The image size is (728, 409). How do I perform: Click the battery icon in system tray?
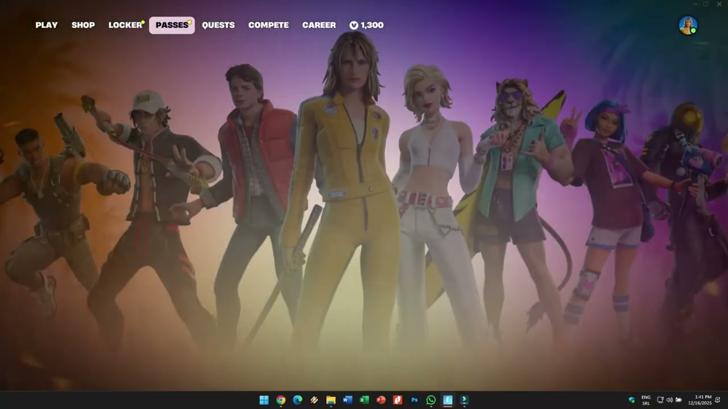[x=679, y=400]
